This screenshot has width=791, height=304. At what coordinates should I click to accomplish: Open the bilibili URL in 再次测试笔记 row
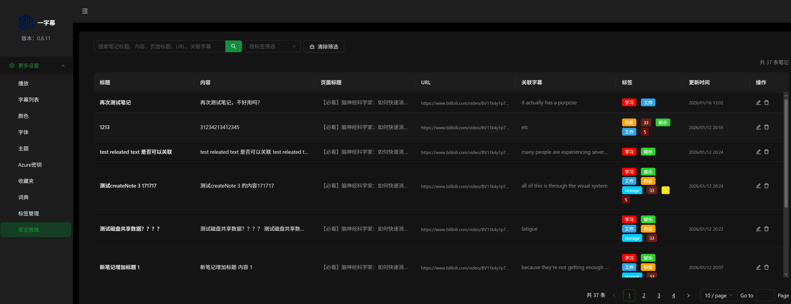coord(465,103)
